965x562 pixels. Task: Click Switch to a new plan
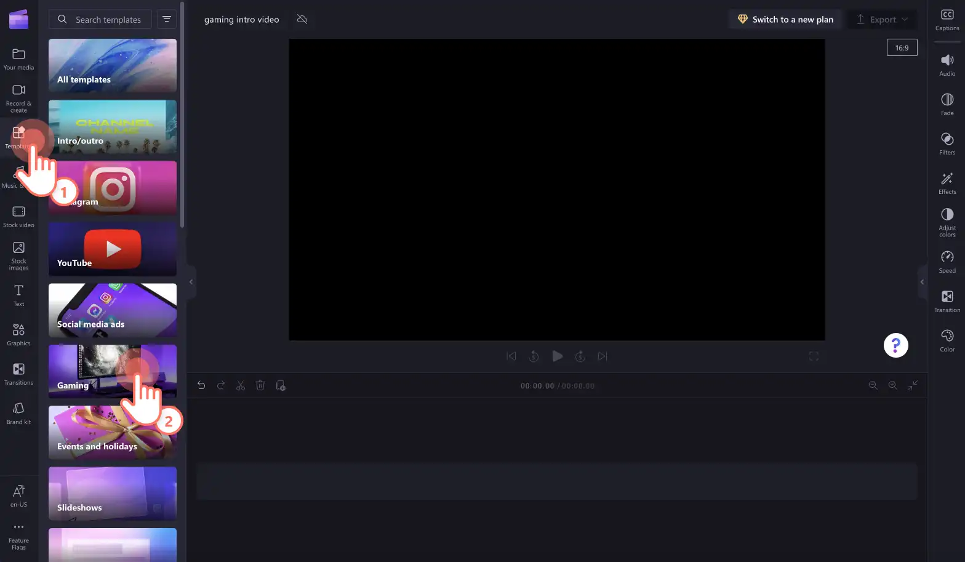pyautogui.click(x=785, y=20)
